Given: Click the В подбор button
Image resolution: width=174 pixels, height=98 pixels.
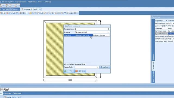Looking at the screenshot, I should tap(104, 67).
